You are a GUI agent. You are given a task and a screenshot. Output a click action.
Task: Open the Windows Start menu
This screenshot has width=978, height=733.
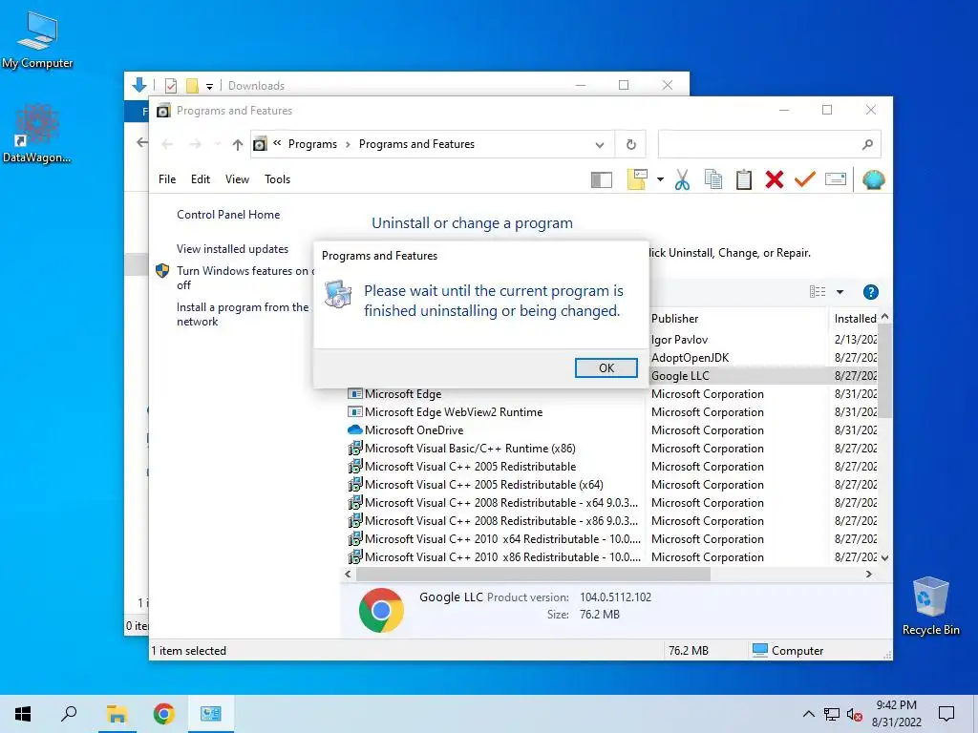click(23, 714)
